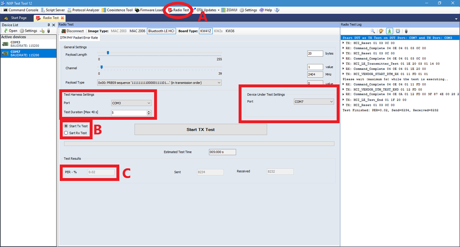Viewport: 460px width, 247px height.
Task: Click Radio Test in the main toolbar
Action: tap(178, 10)
